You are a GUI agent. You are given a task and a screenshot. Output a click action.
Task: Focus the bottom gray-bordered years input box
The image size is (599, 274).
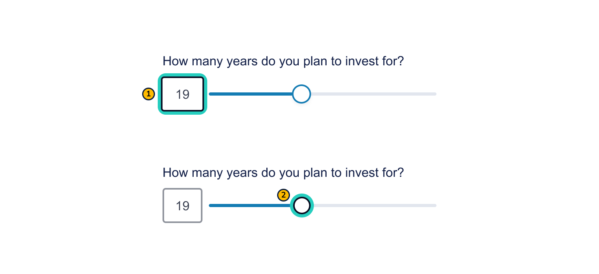(182, 205)
